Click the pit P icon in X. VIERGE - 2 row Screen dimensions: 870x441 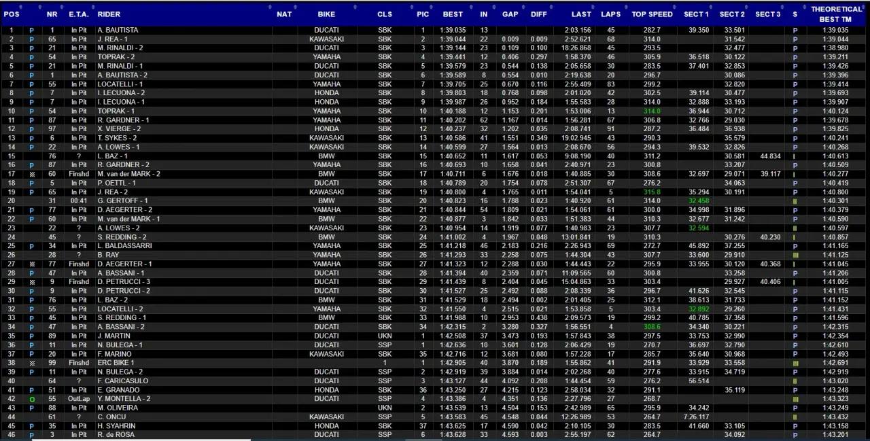[x=31, y=129]
